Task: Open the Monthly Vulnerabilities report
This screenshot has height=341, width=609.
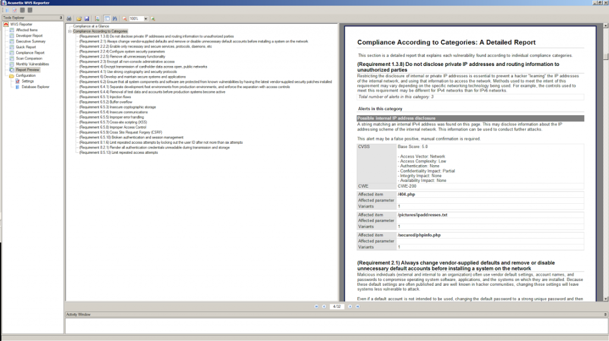Action: pyautogui.click(x=32, y=64)
